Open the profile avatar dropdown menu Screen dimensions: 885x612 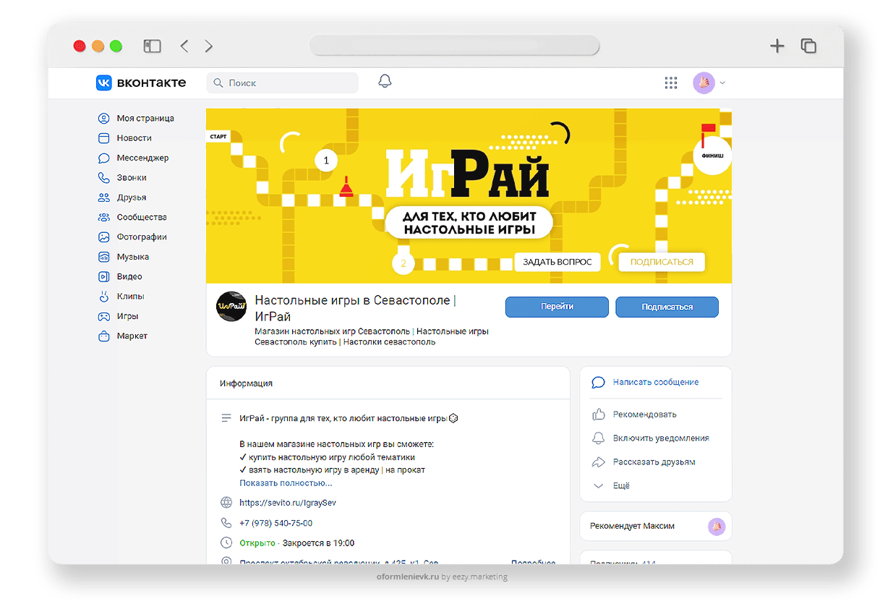click(709, 83)
